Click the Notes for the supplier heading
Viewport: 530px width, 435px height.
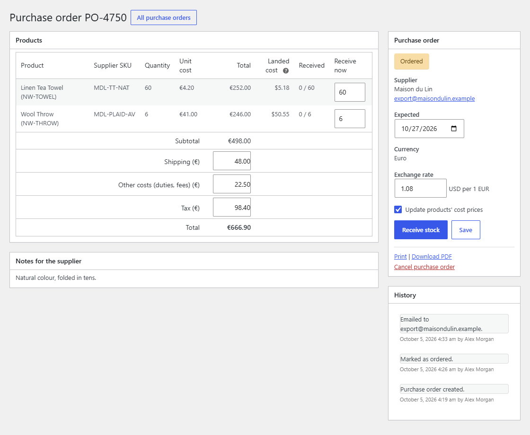pyautogui.click(x=48, y=261)
